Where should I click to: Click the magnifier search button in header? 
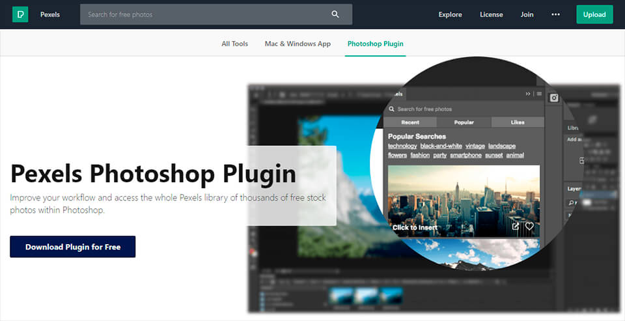tap(335, 14)
